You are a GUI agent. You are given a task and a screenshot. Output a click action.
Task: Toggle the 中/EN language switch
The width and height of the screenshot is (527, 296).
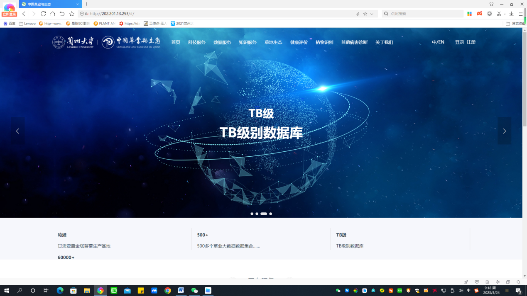tap(438, 42)
